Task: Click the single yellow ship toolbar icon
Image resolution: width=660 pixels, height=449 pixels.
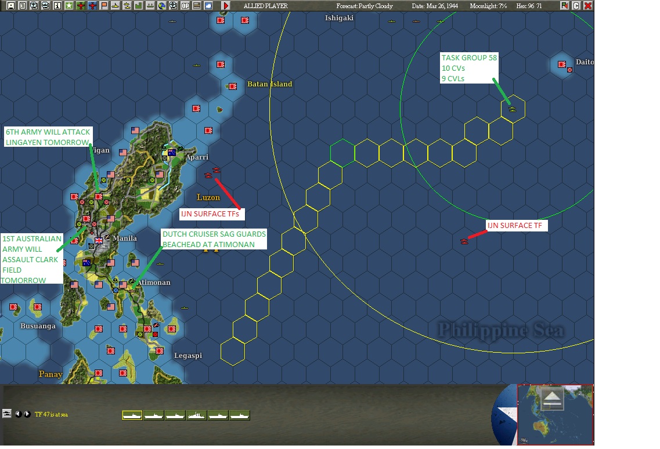Action: click(x=115, y=5)
